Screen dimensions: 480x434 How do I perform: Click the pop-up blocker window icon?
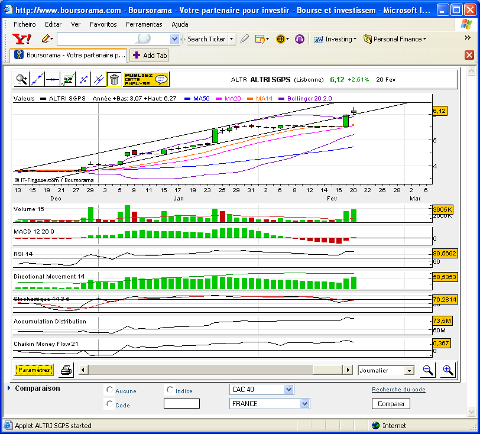coord(260,39)
